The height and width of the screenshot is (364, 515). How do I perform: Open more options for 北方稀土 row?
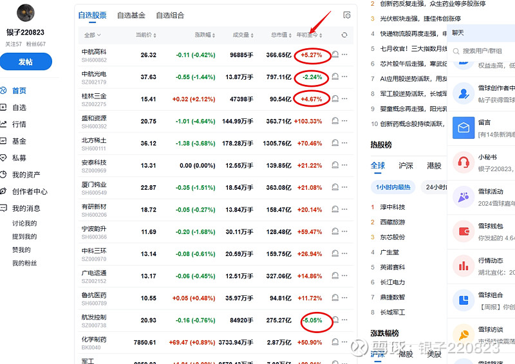point(344,143)
